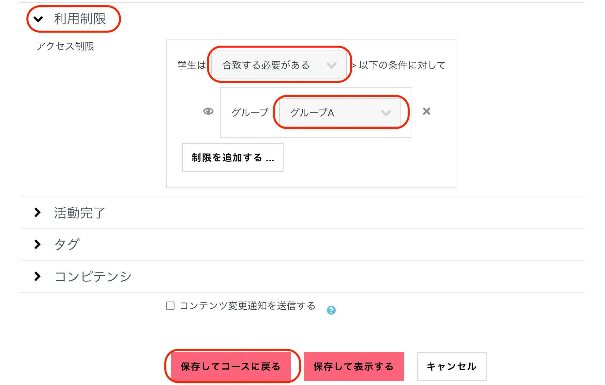Open the help icon for コンテンツ変更通知

pos(331,310)
